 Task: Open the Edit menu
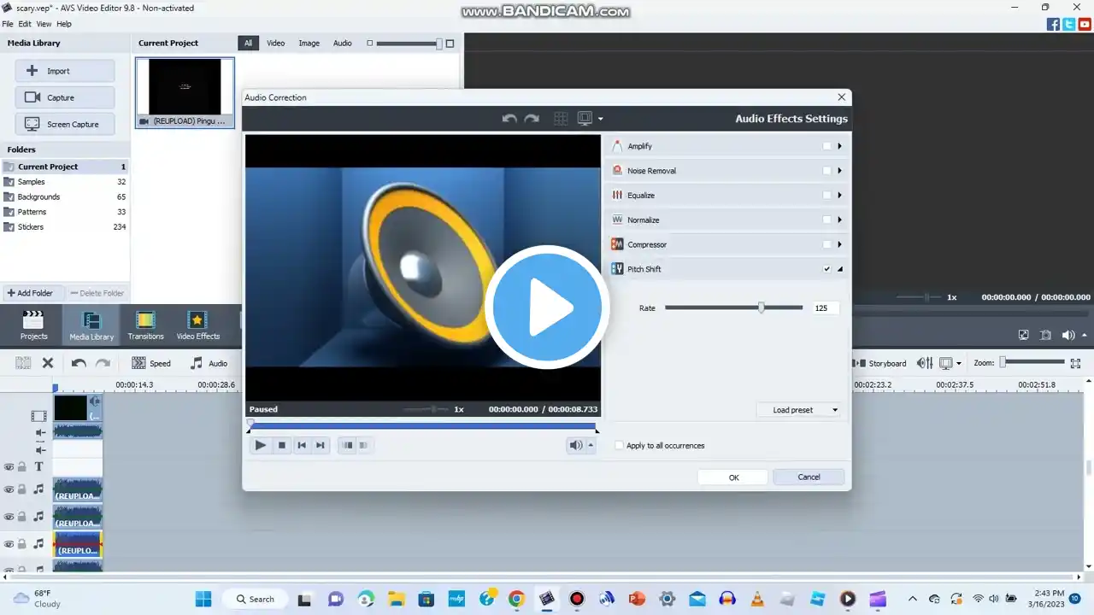tap(25, 24)
